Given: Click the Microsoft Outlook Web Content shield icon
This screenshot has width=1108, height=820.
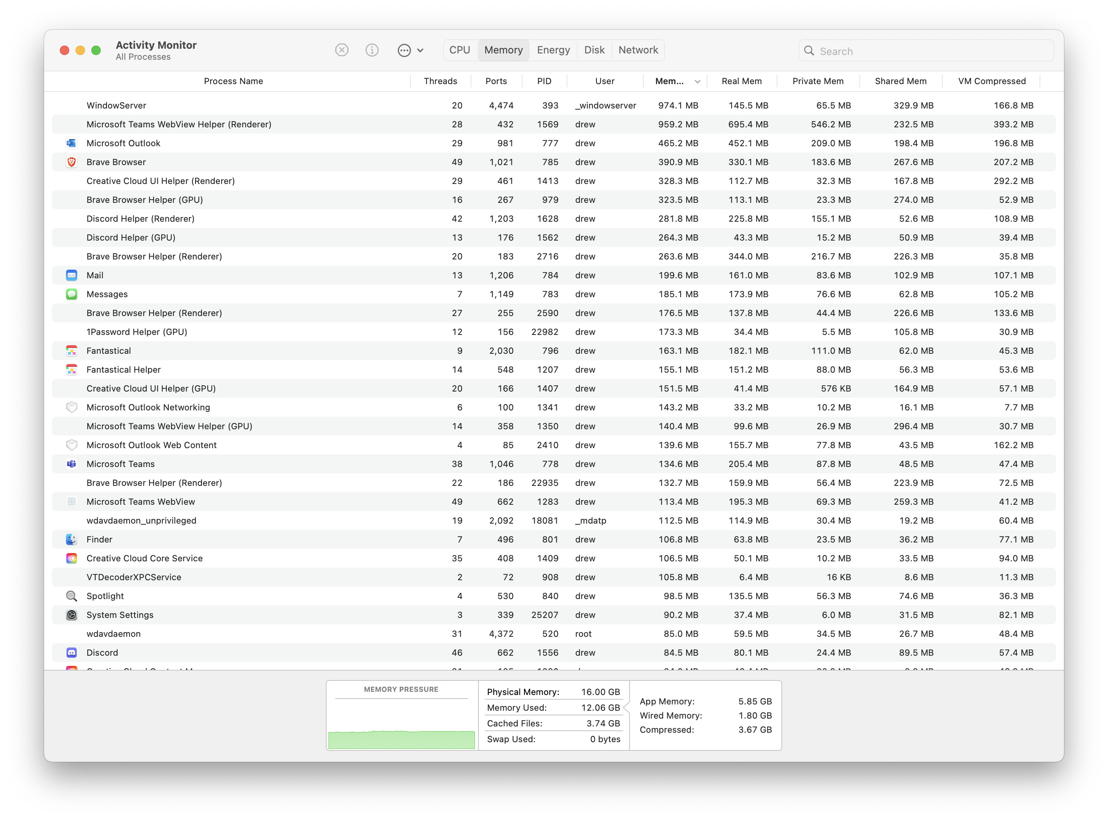Looking at the screenshot, I should pos(72,445).
